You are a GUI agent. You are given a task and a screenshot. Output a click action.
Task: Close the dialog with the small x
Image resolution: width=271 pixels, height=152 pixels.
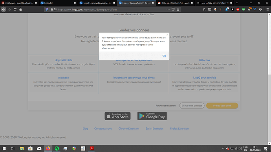pyautogui.click(x=167, y=35)
